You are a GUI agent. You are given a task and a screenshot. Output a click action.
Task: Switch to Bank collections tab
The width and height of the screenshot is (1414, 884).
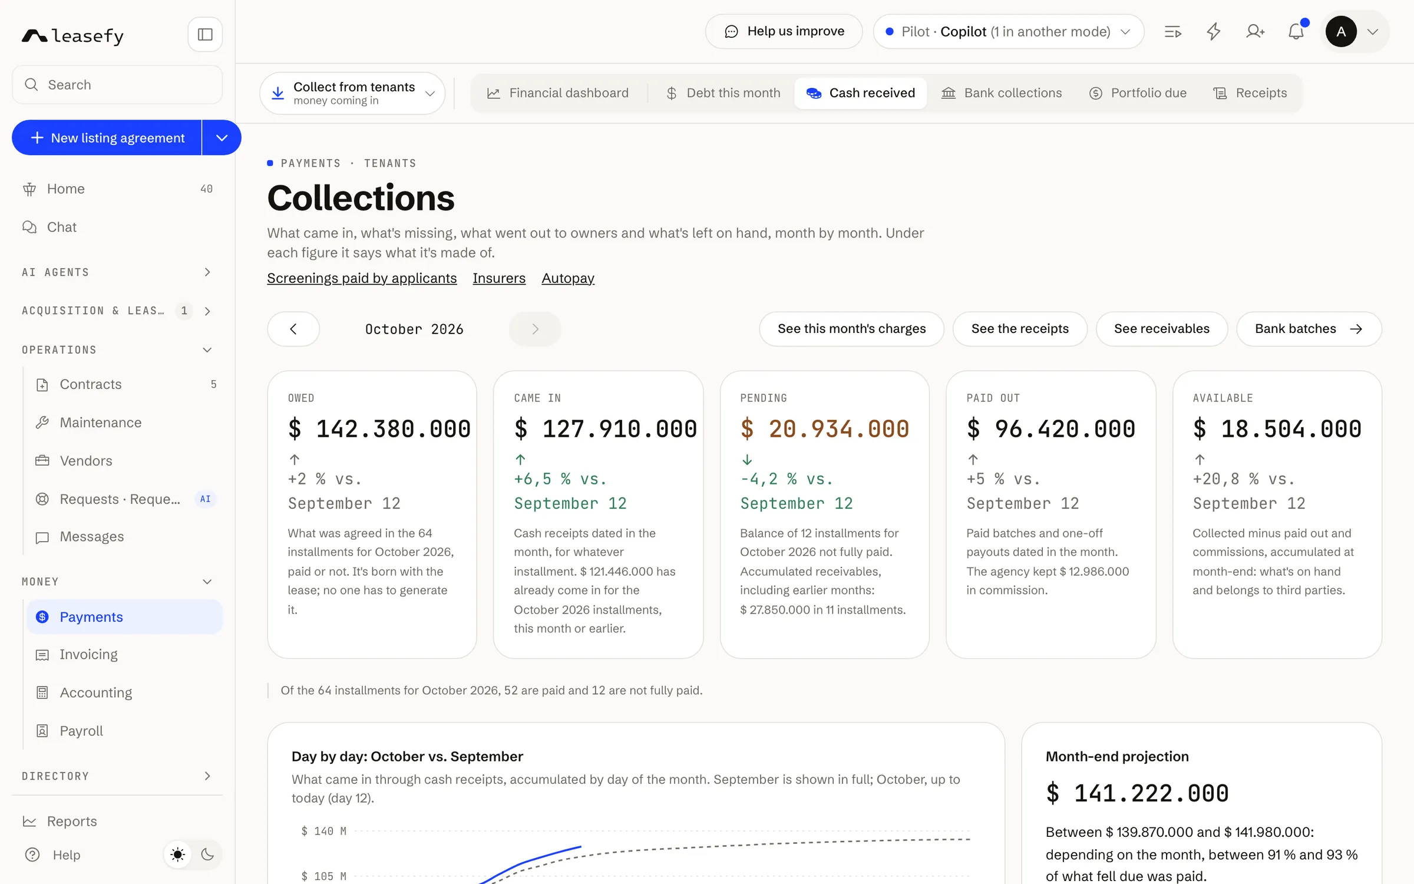pyautogui.click(x=1002, y=93)
